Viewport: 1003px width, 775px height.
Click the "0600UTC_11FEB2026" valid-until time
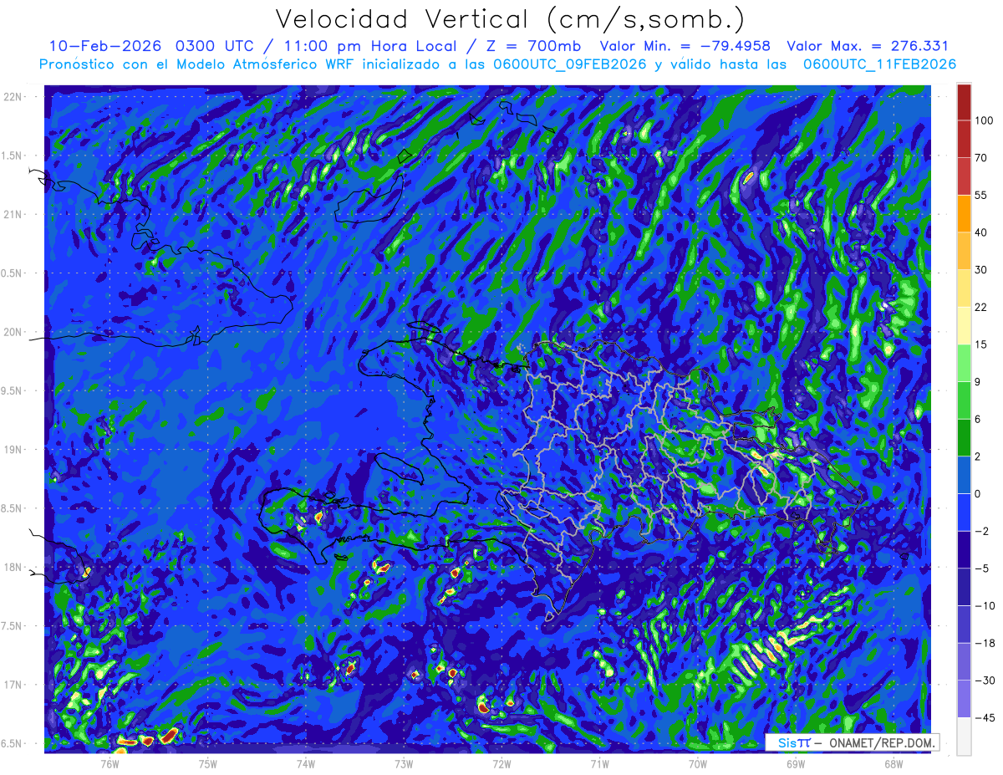(879, 64)
